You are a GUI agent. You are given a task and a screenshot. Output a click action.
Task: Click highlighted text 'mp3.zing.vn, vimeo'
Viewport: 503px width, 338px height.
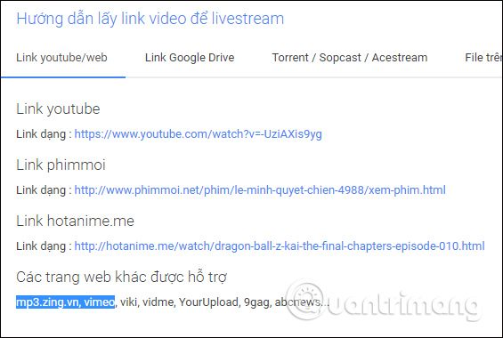click(65, 302)
